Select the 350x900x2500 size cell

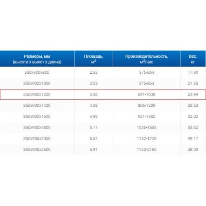[x=37, y=150]
